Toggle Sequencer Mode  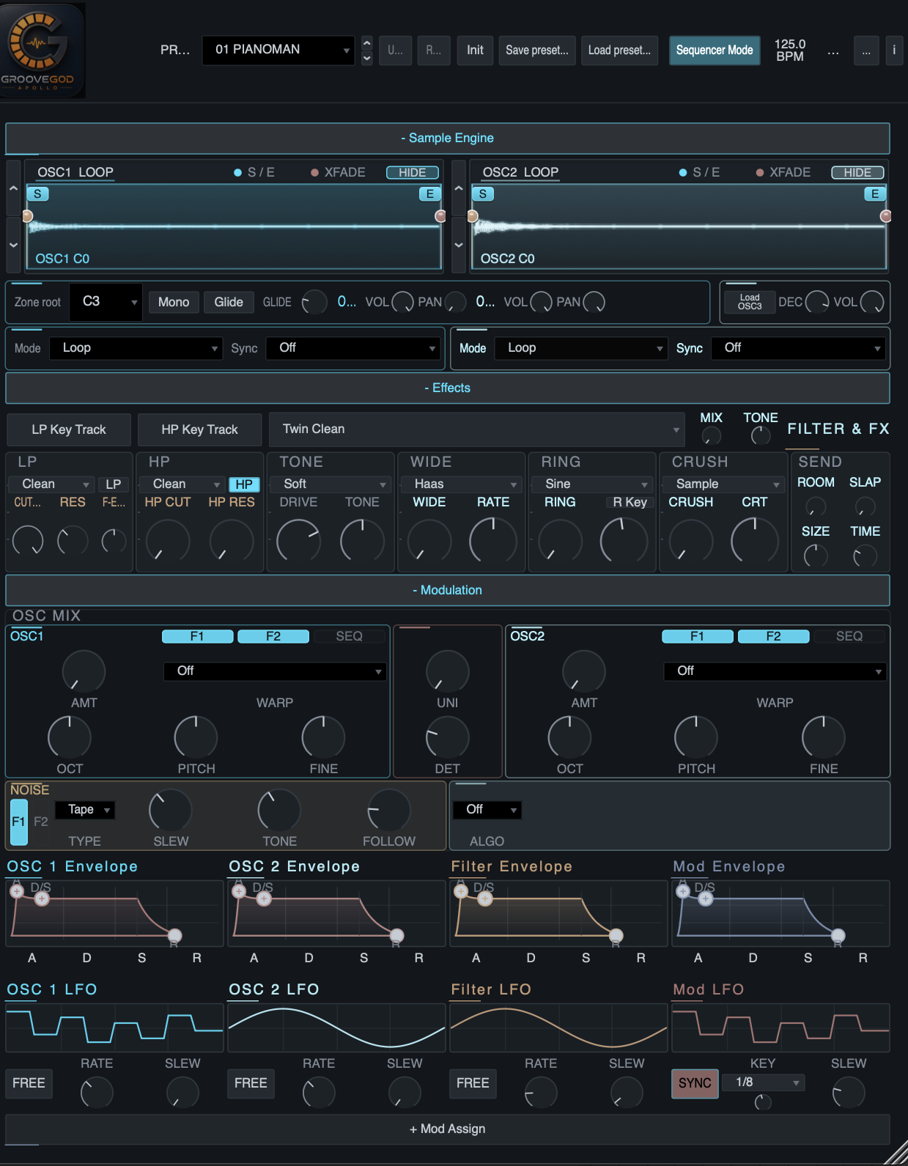tap(715, 51)
